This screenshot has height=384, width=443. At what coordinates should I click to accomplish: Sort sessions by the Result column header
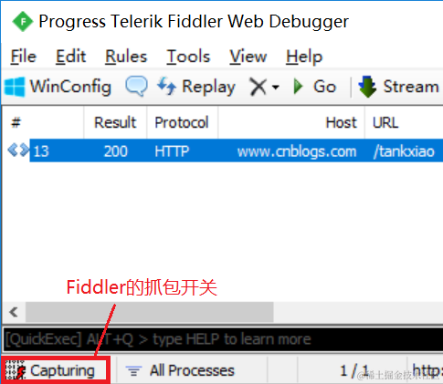pyautogui.click(x=115, y=122)
